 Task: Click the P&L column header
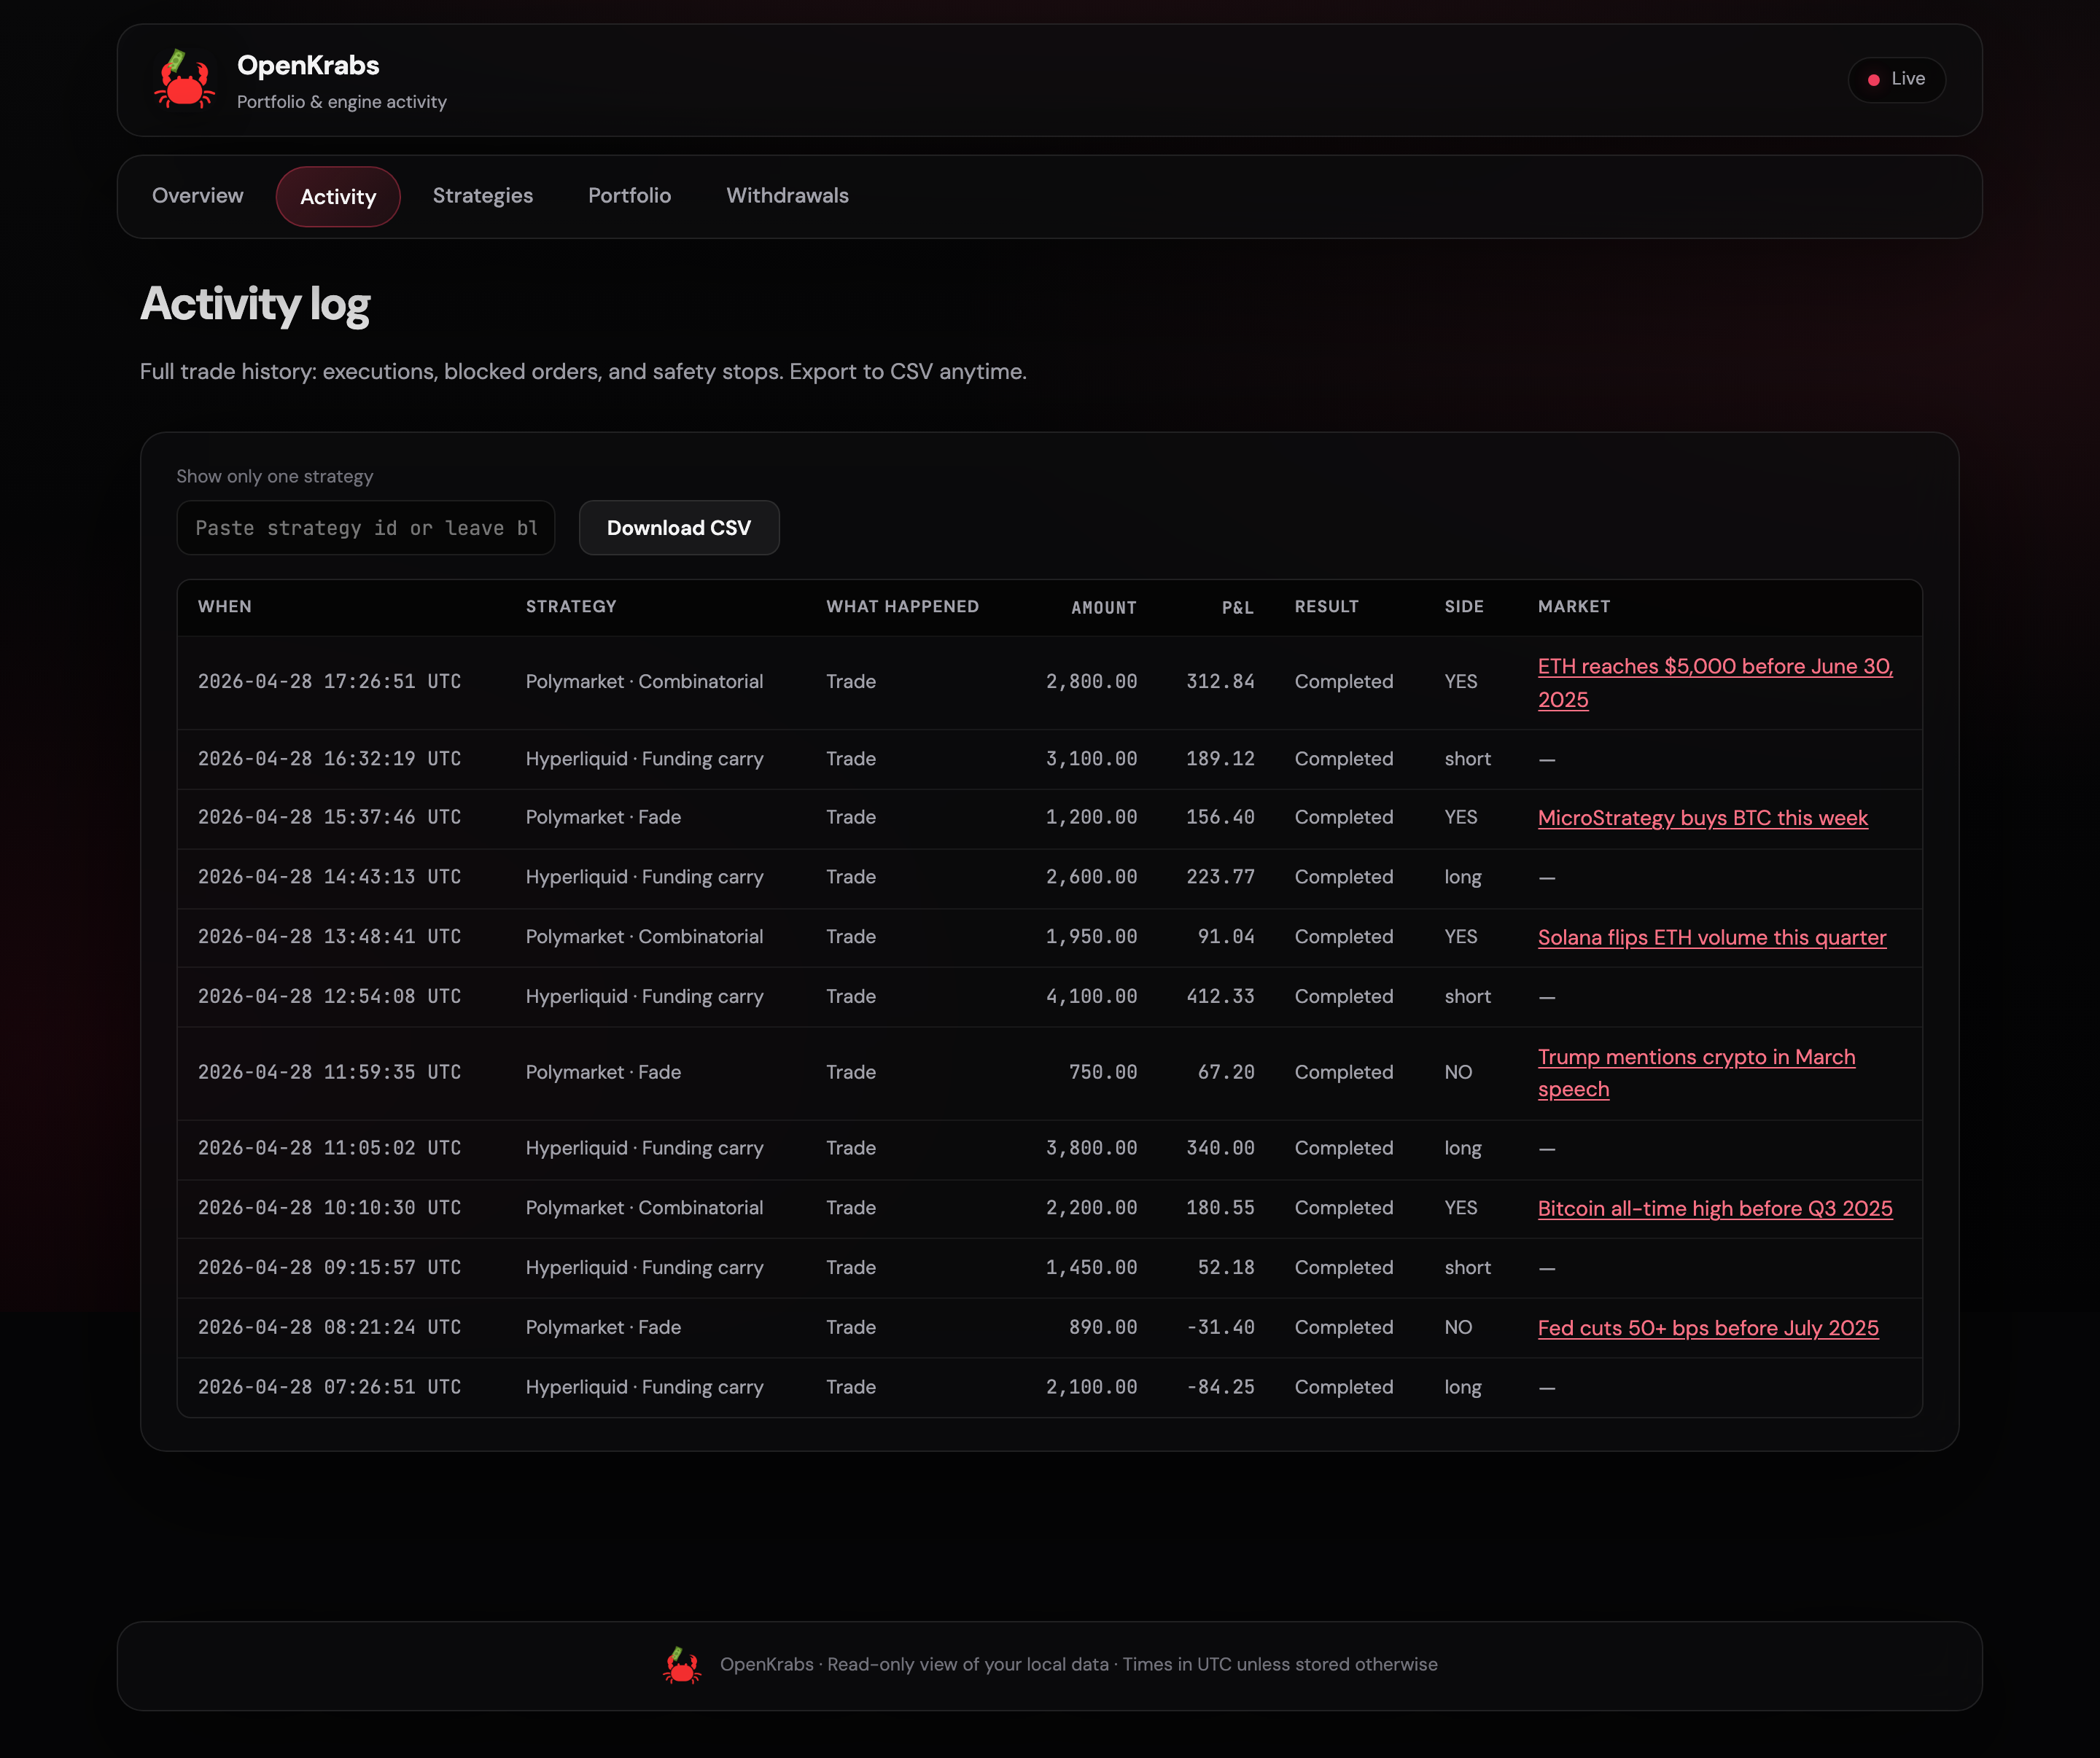click(1237, 606)
